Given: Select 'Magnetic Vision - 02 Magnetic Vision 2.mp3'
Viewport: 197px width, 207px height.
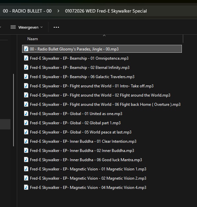Looking at the screenshot, I should (88, 178).
